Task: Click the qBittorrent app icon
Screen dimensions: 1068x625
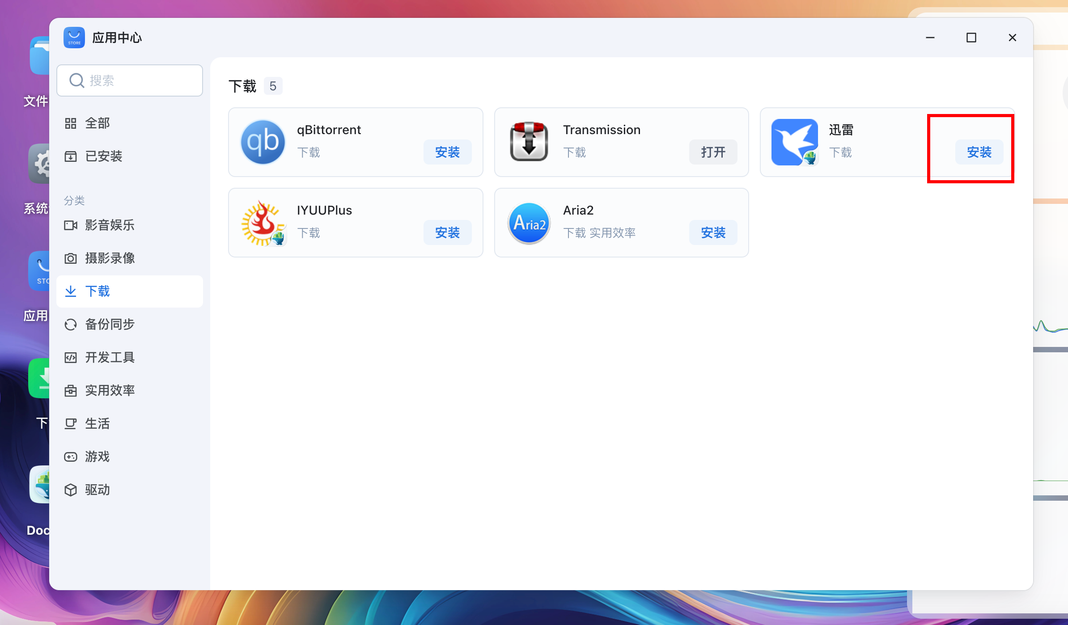Action: (263, 142)
